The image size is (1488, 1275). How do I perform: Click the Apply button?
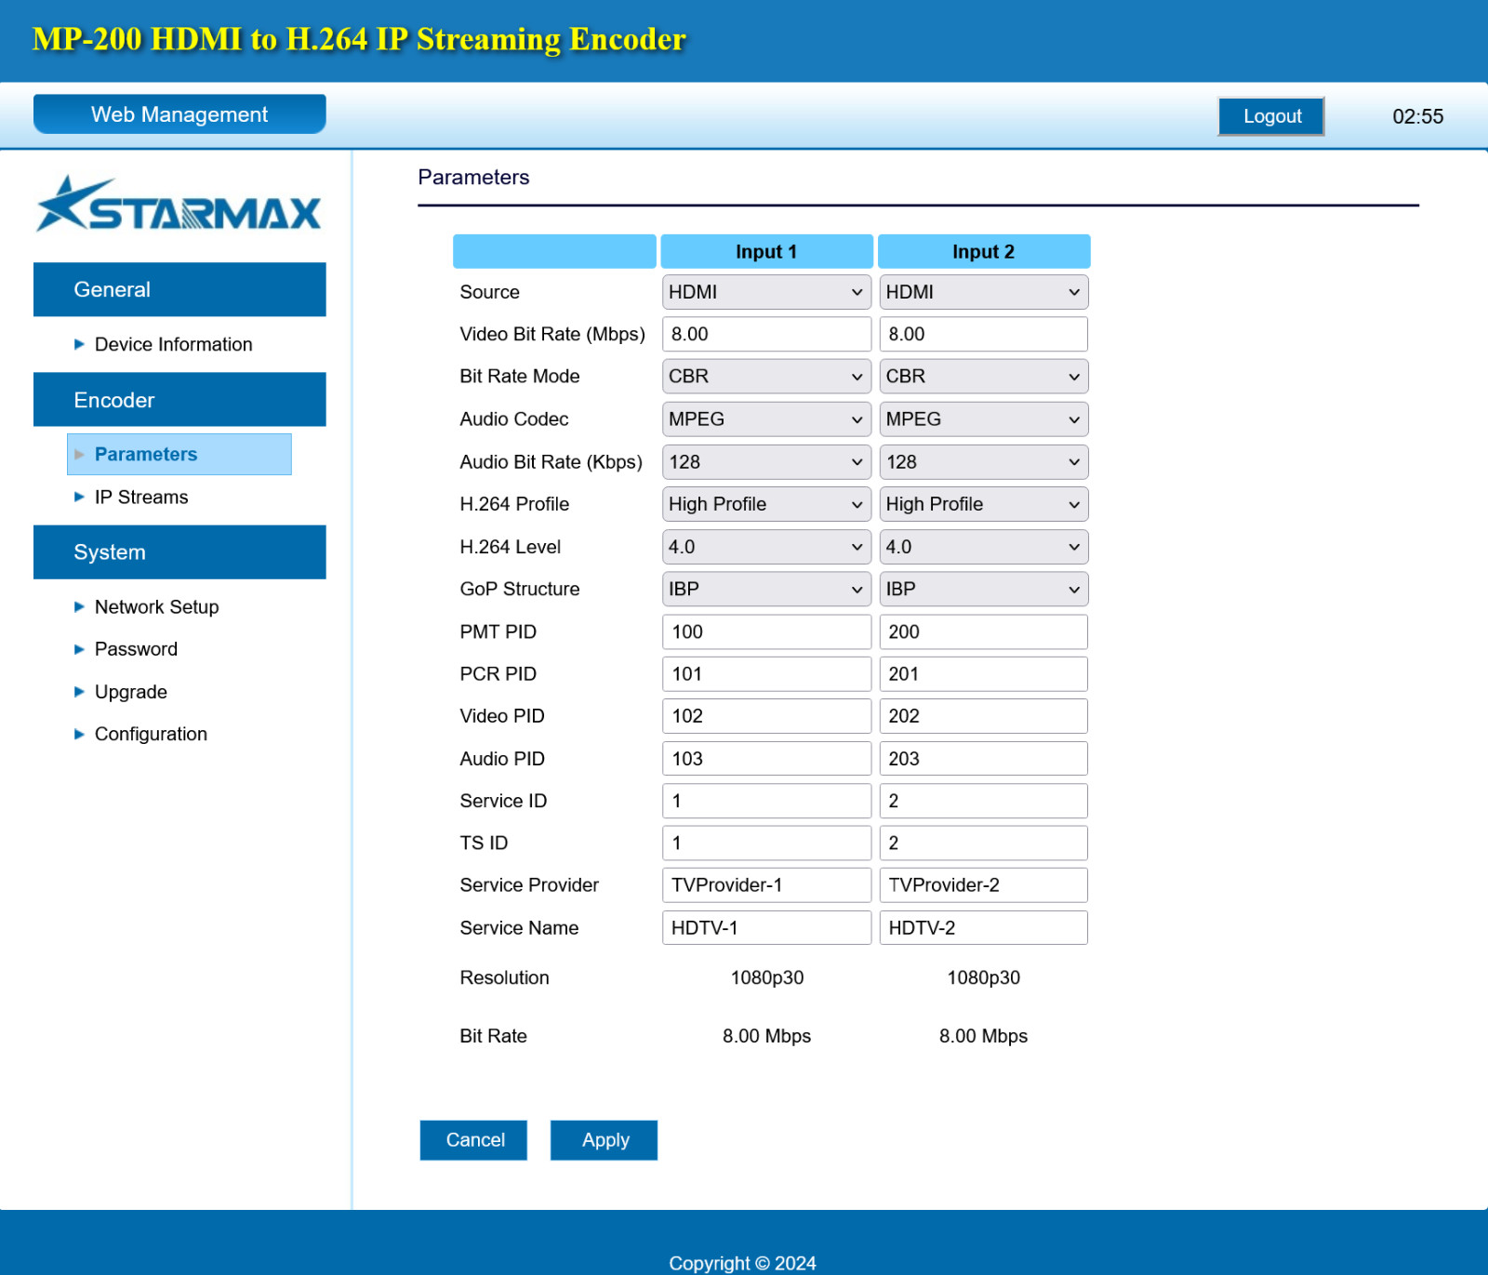point(604,1140)
